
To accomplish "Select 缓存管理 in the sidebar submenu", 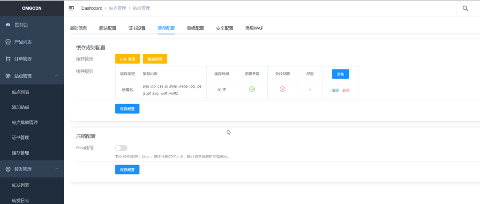I will click(21, 152).
